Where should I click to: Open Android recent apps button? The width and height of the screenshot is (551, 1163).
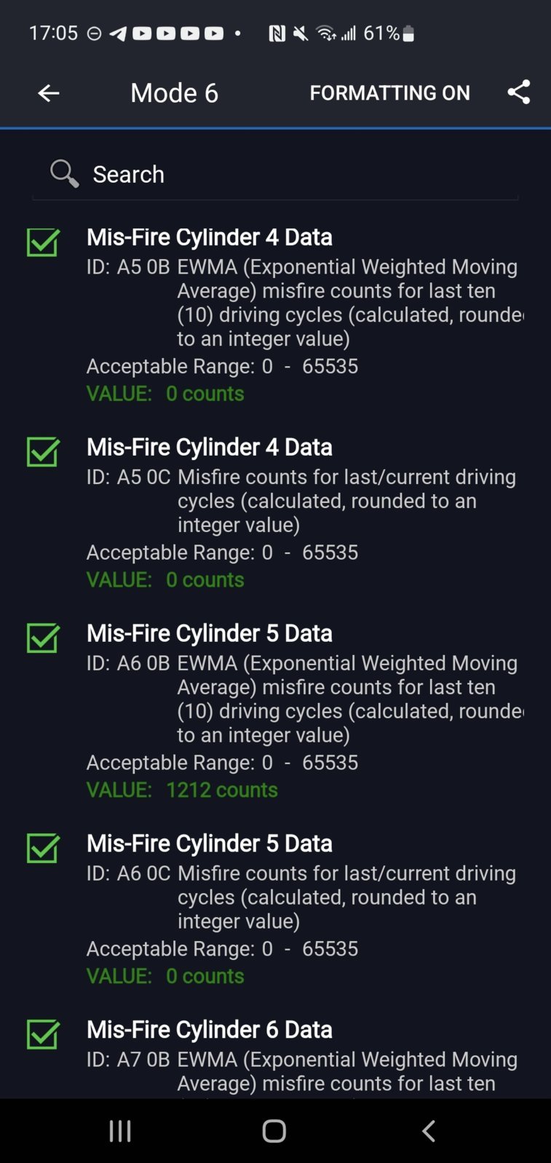coord(120,1131)
